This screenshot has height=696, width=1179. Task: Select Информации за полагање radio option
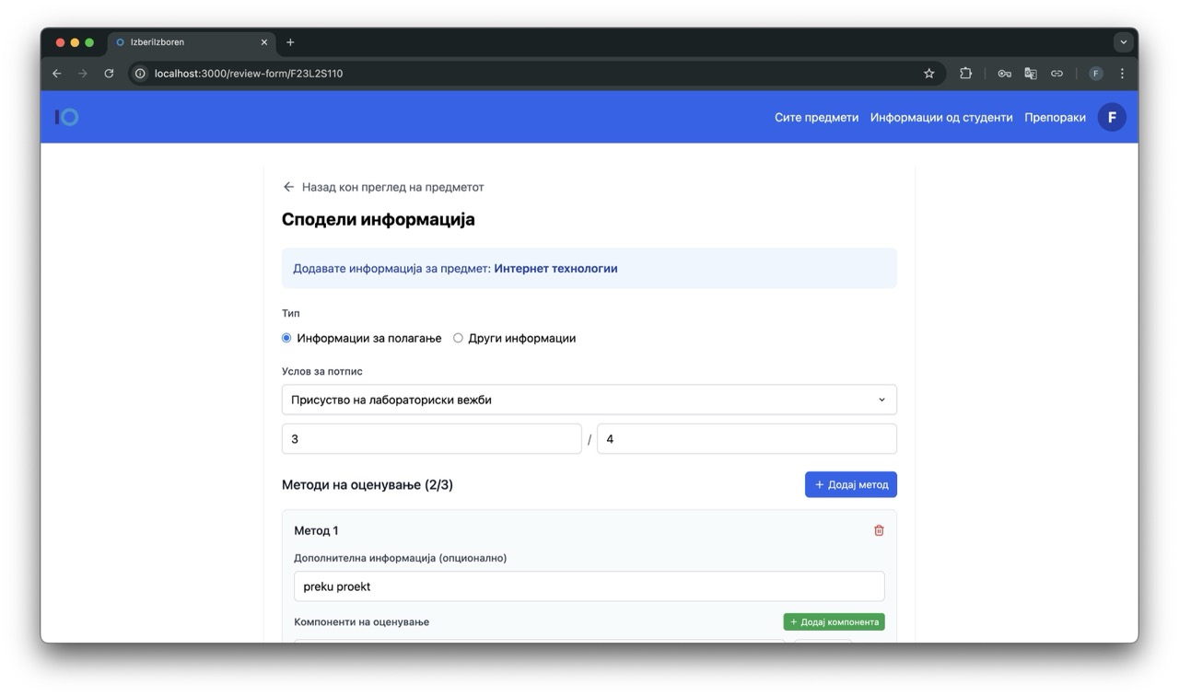click(286, 338)
